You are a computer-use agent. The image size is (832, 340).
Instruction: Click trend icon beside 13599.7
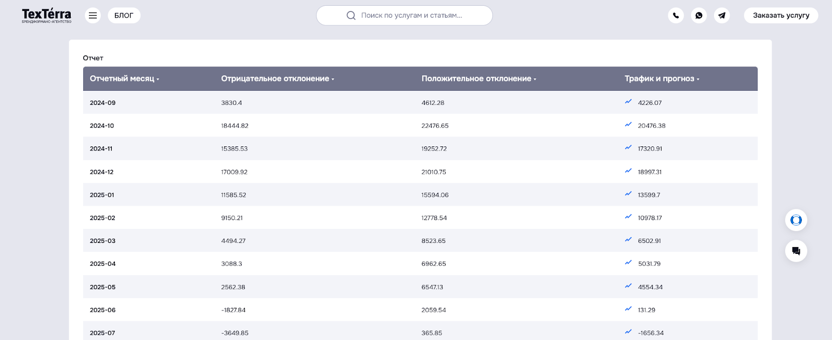[628, 194]
